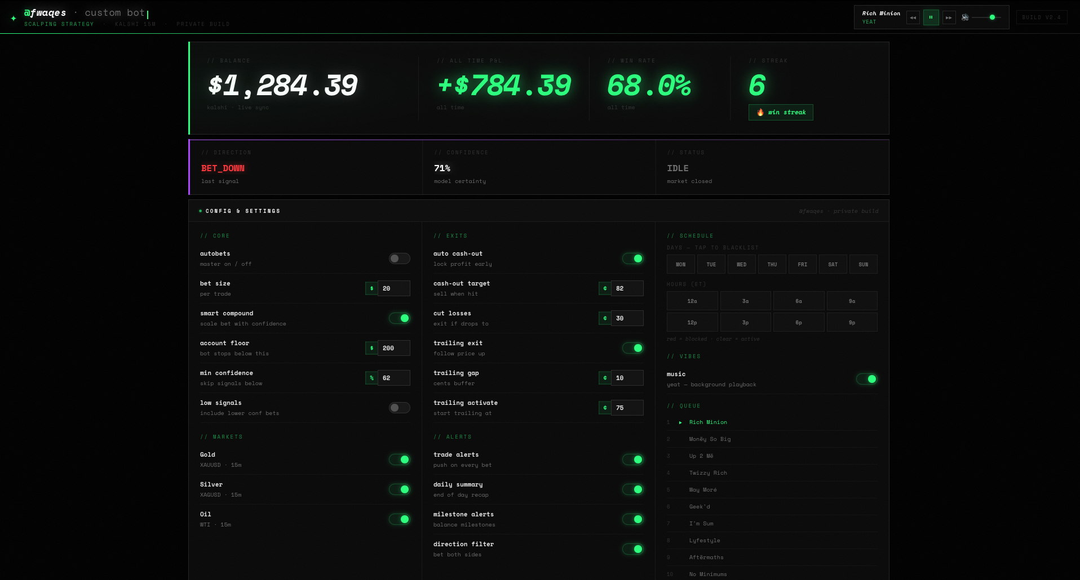Click the Rich Minion play icon in queue
Image resolution: width=1080 pixels, height=580 pixels.
click(680, 422)
